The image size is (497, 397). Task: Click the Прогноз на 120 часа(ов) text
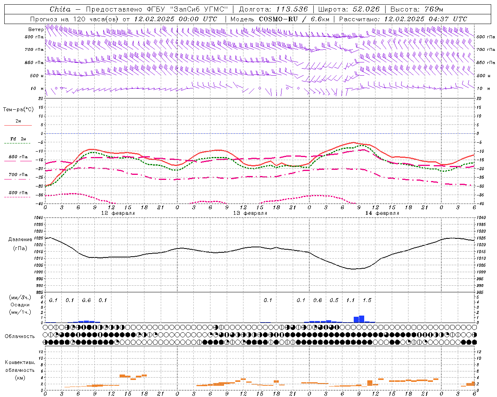[x=75, y=19]
